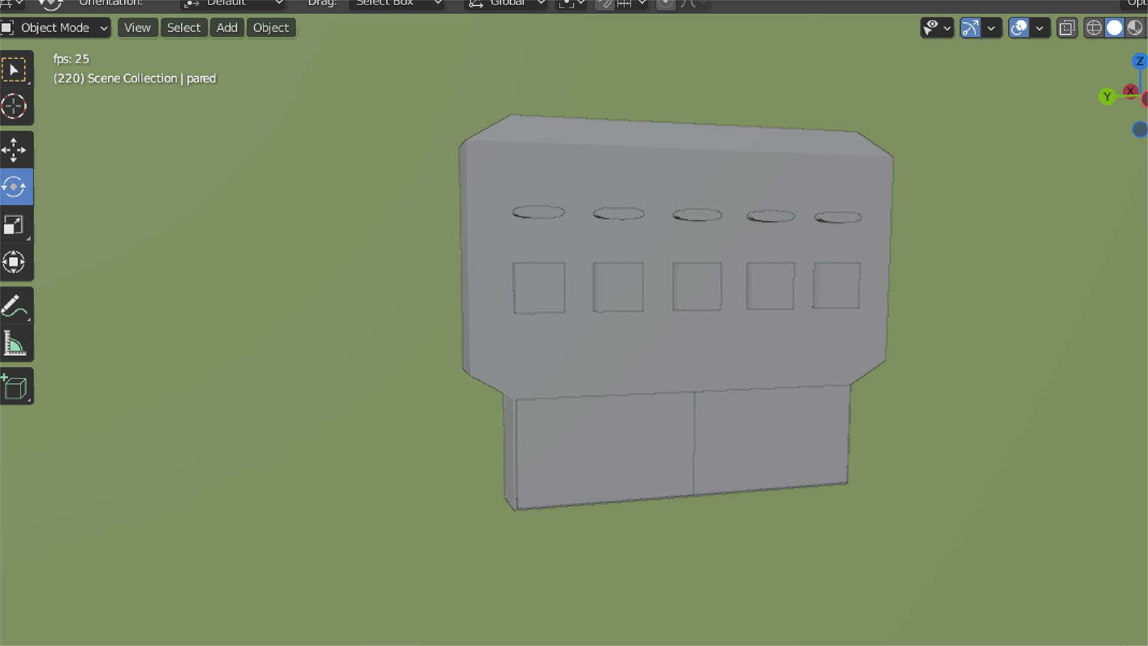Choose the Move tool

(x=14, y=150)
